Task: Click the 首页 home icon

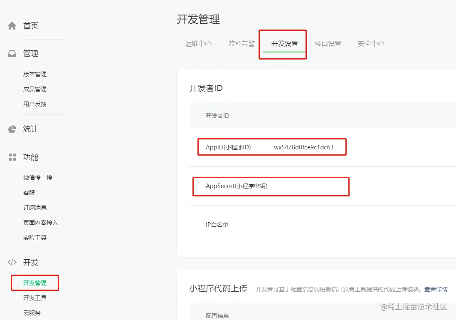Action: pyautogui.click(x=12, y=25)
